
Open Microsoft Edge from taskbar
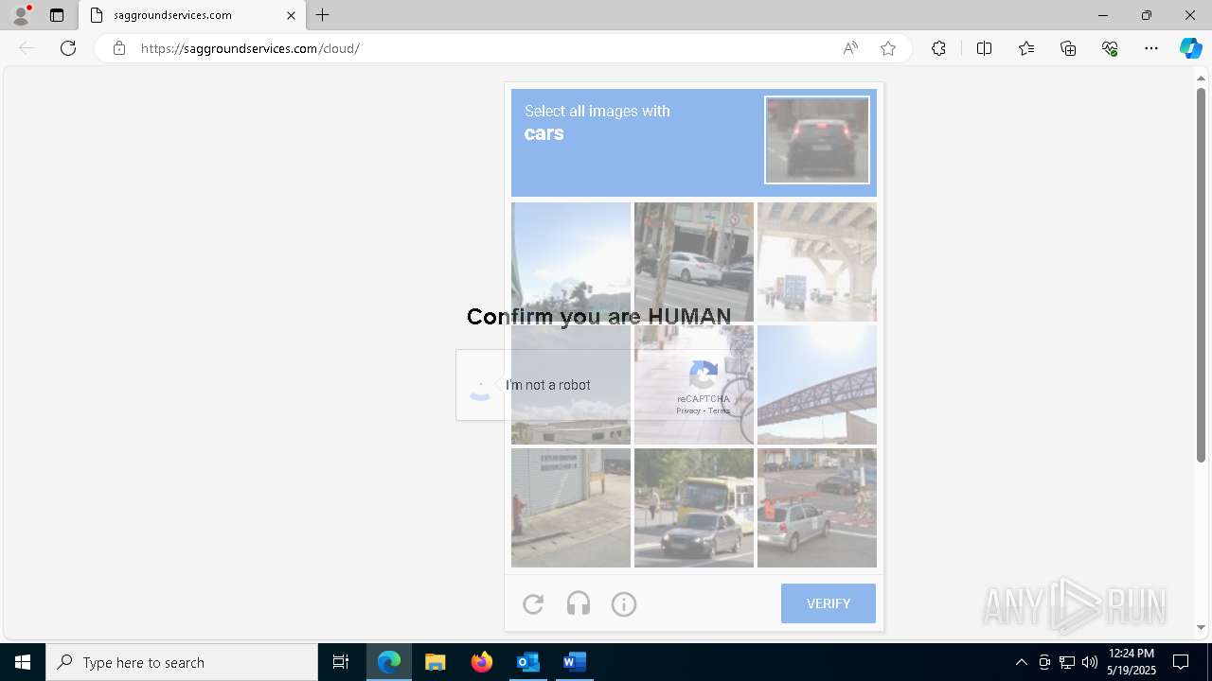(389, 662)
